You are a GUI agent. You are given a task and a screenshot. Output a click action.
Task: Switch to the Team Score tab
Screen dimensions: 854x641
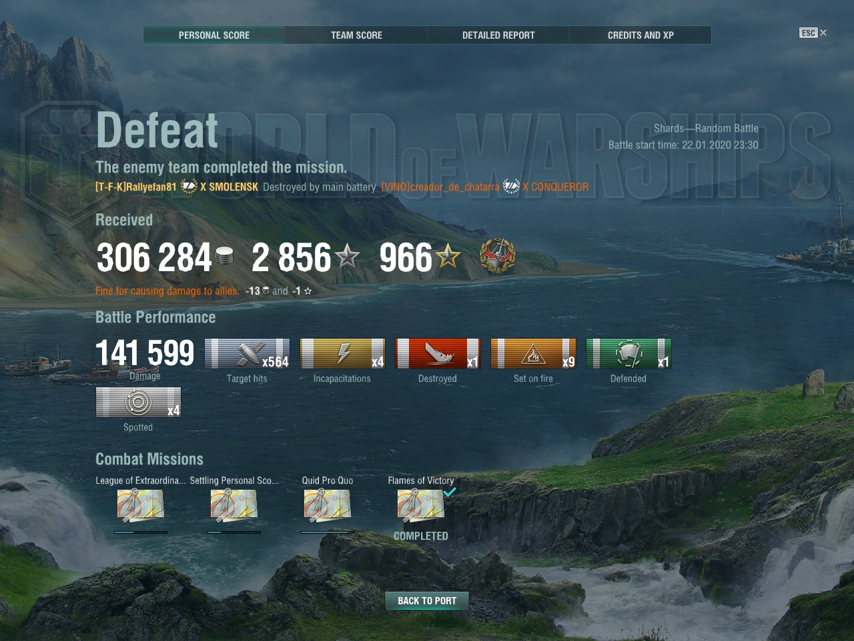(356, 35)
